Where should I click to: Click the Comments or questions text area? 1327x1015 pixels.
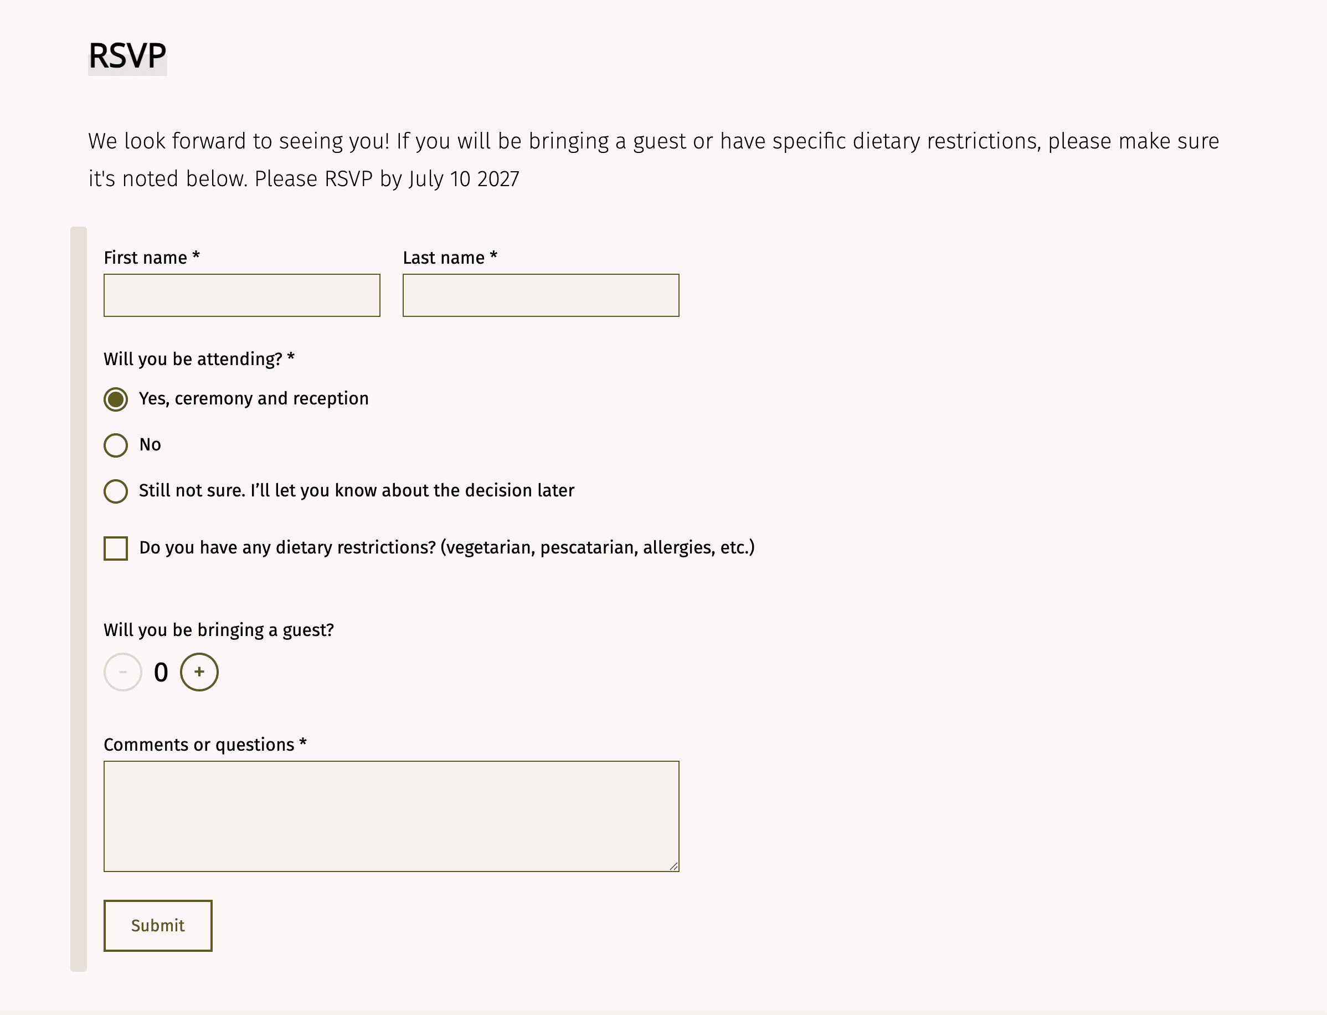tap(391, 816)
